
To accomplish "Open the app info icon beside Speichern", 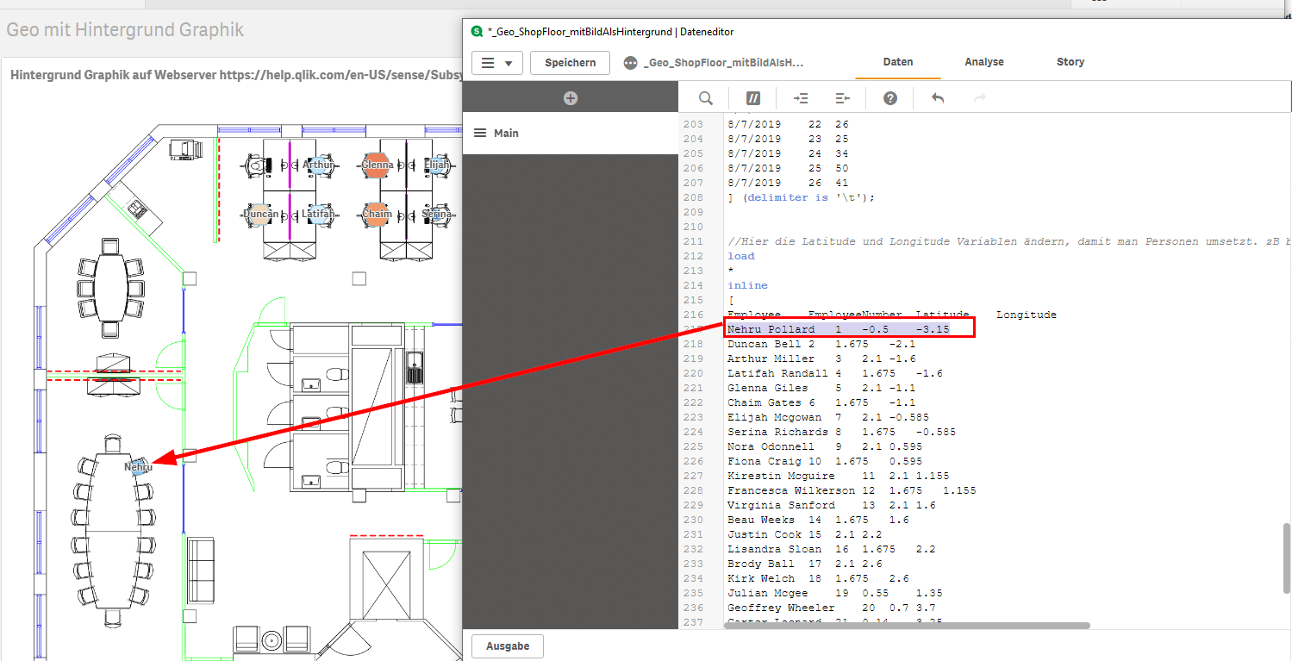I will click(x=630, y=63).
